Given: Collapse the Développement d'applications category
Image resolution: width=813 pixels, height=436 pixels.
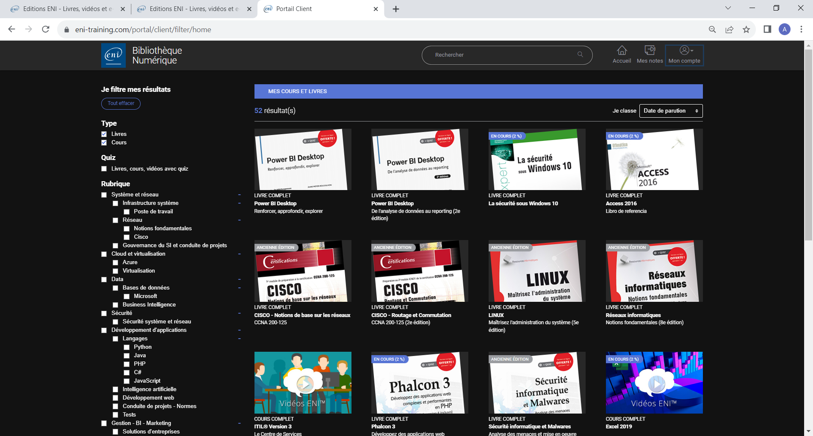Looking at the screenshot, I should [239, 330].
